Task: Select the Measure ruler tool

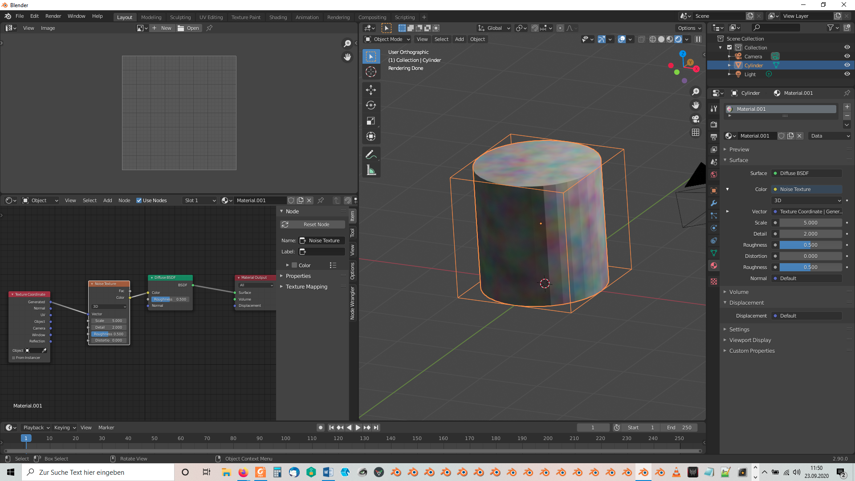Action: pyautogui.click(x=370, y=171)
